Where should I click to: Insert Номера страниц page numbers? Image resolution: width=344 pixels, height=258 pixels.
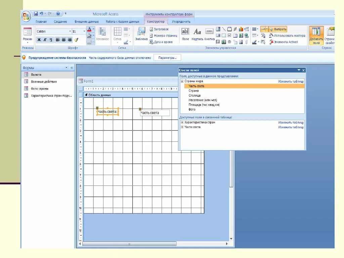pyautogui.click(x=163, y=35)
